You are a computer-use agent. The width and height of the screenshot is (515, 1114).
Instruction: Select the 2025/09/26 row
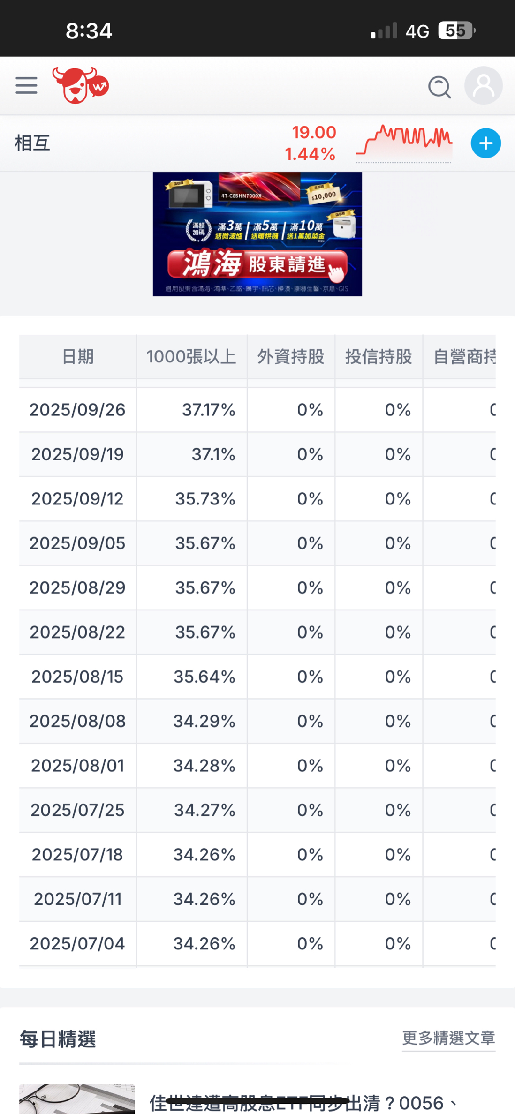[x=77, y=410]
